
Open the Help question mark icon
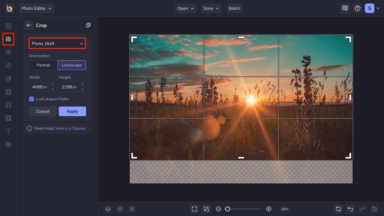click(357, 8)
